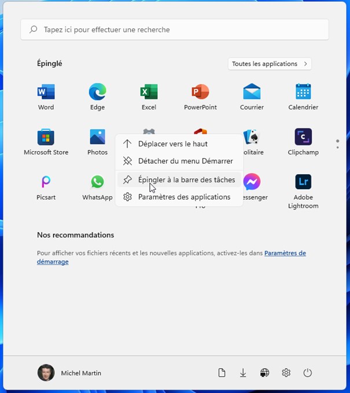Open Michel Martin user account menu
The image size is (350, 393).
coord(69,373)
